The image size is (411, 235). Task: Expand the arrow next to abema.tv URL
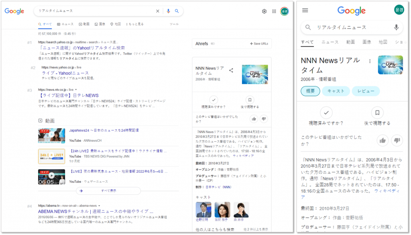click(x=99, y=206)
